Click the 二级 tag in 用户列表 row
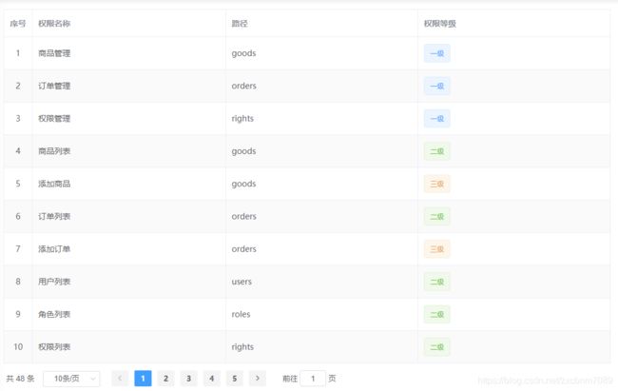 click(x=437, y=282)
